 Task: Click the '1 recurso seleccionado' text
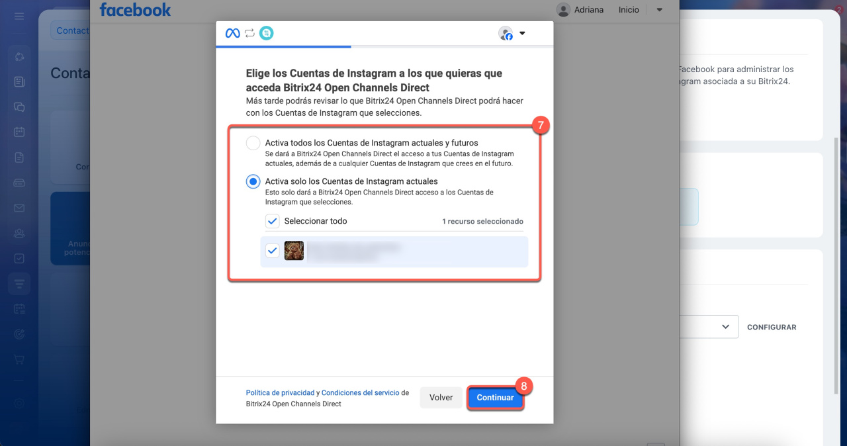(483, 222)
